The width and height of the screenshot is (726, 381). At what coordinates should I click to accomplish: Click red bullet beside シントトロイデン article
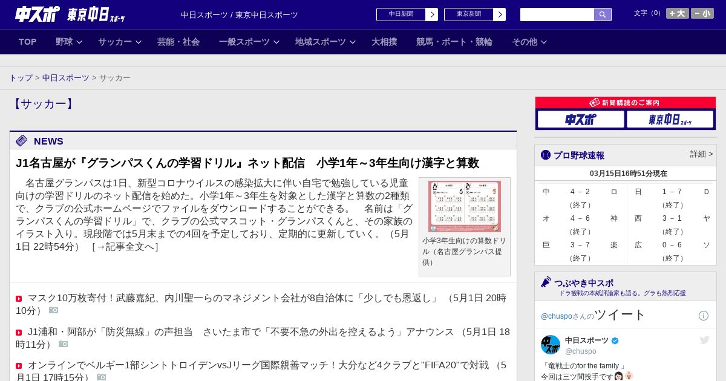tap(19, 366)
